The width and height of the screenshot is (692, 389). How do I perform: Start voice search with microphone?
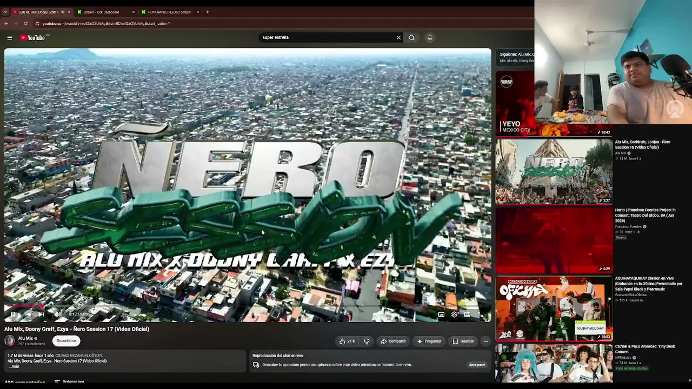point(430,38)
